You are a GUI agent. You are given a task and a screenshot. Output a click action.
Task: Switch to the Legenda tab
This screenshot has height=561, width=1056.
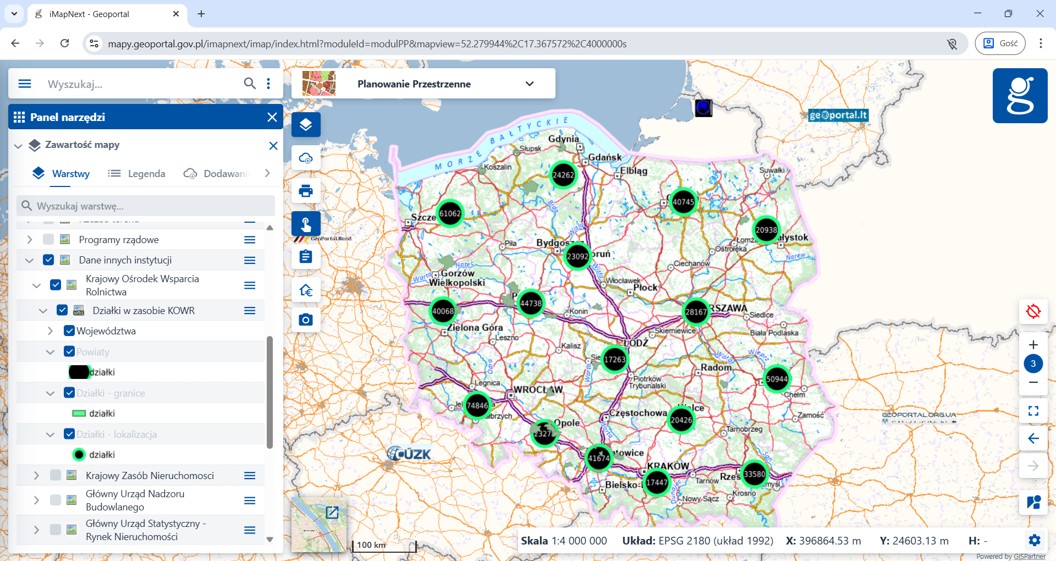[136, 174]
